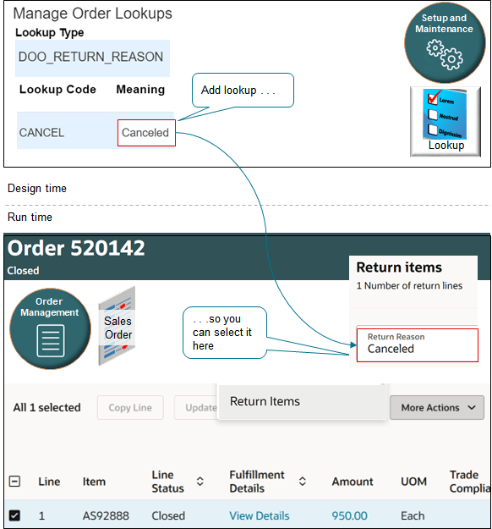Click the Sales Order document icon
Screen dimensions: 492x529
(x=117, y=326)
